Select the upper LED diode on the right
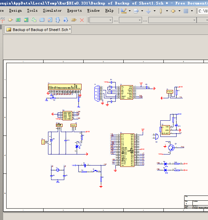 [166, 164]
